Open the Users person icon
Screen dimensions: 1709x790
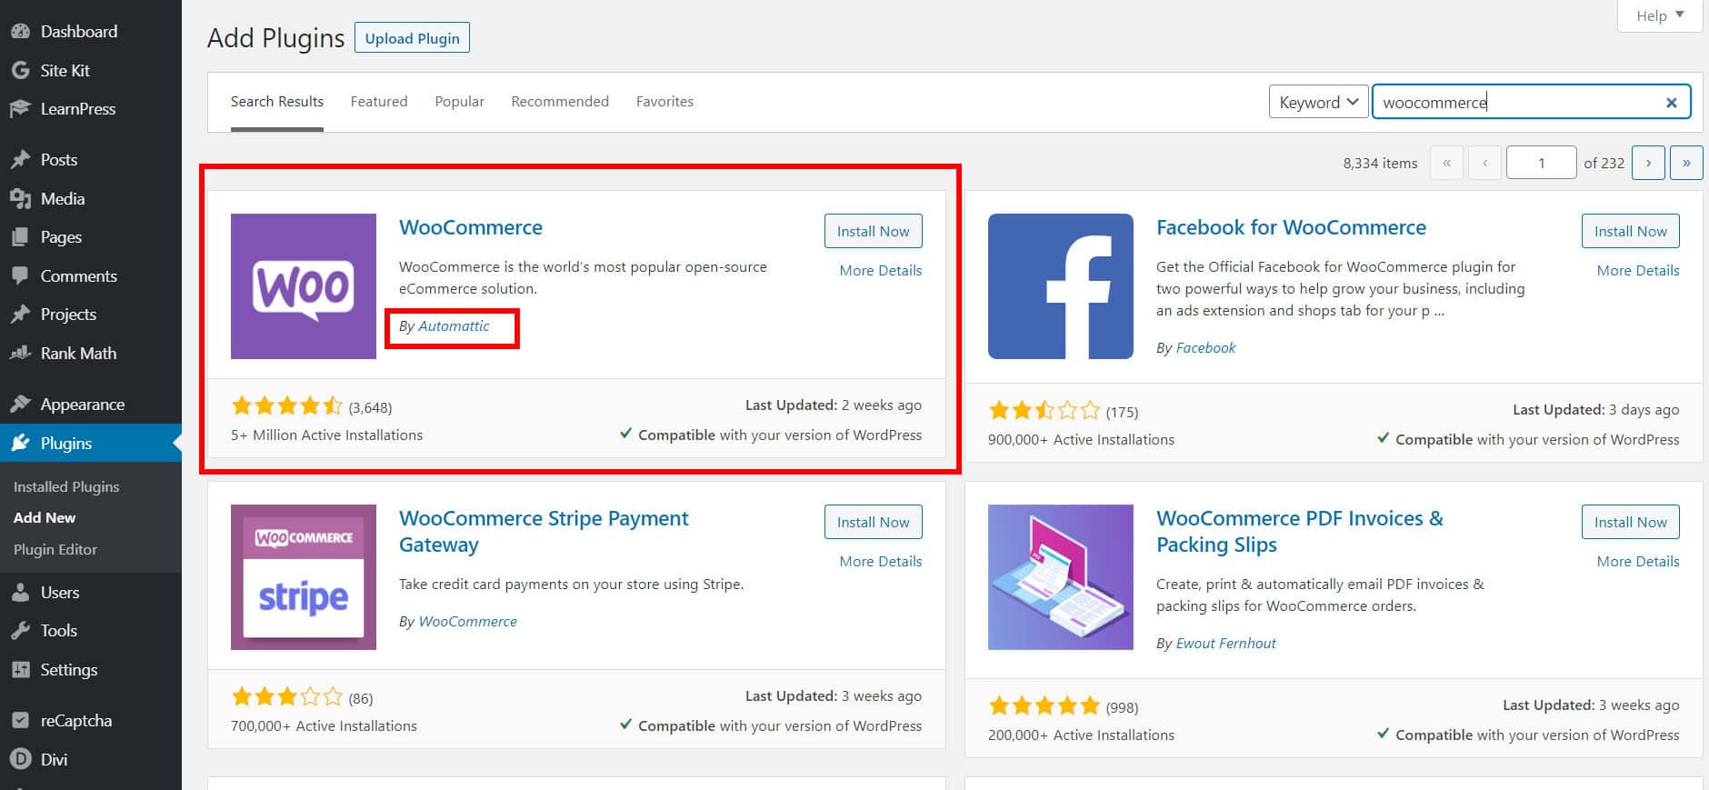tap(20, 593)
